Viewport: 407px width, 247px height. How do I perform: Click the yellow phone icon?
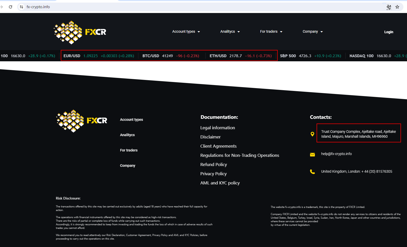point(312,172)
